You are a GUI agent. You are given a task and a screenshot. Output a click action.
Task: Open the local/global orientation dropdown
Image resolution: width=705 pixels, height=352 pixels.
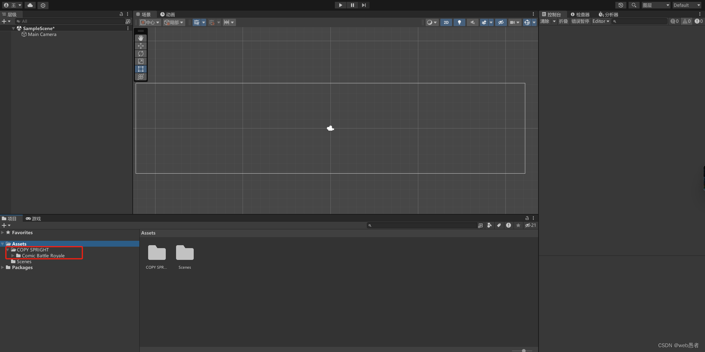point(173,22)
